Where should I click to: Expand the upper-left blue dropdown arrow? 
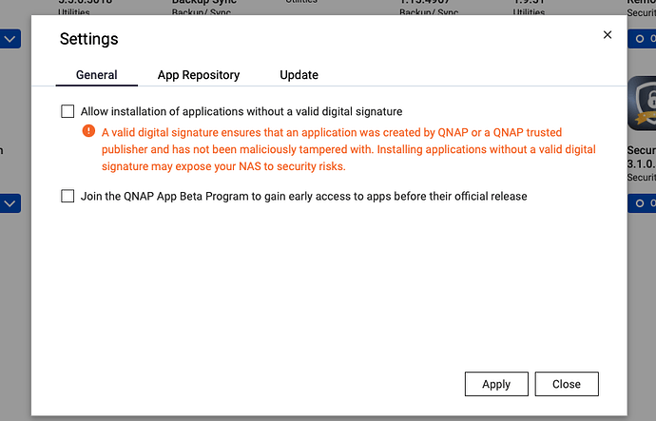(10, 40)
